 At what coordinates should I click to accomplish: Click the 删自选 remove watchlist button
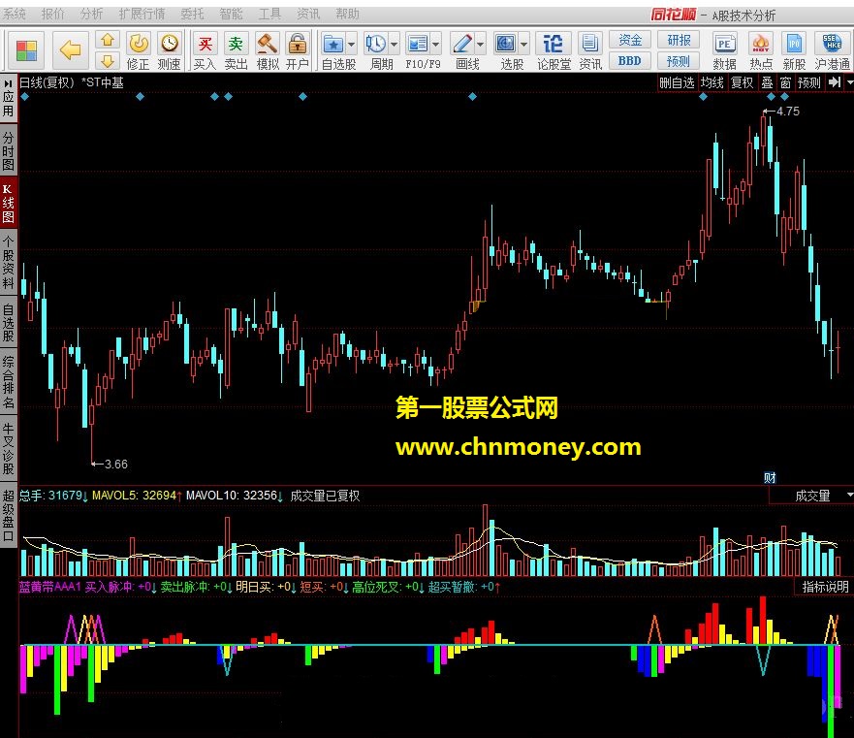click(x=677, y=82)
